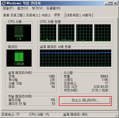Click the first CPU usage history graph
Screen dimensions: 119x118
[48, 33]
